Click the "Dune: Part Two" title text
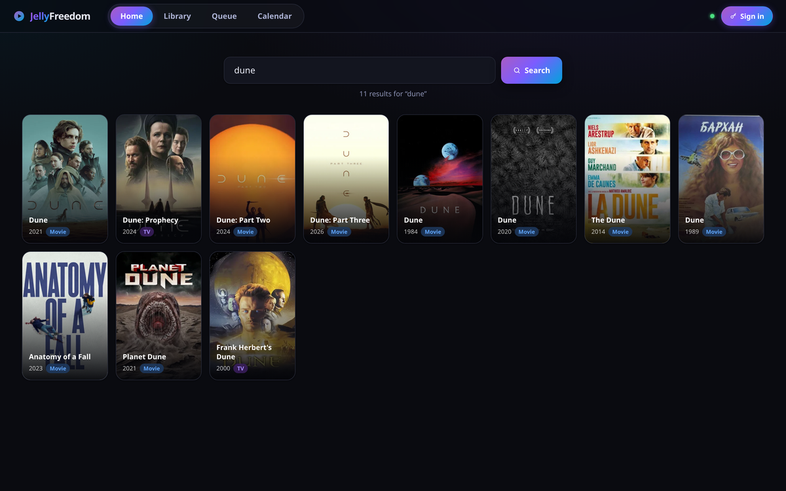The height and width of the screenshot is (491, 786). pyautogui.click(x=243, y=220)
